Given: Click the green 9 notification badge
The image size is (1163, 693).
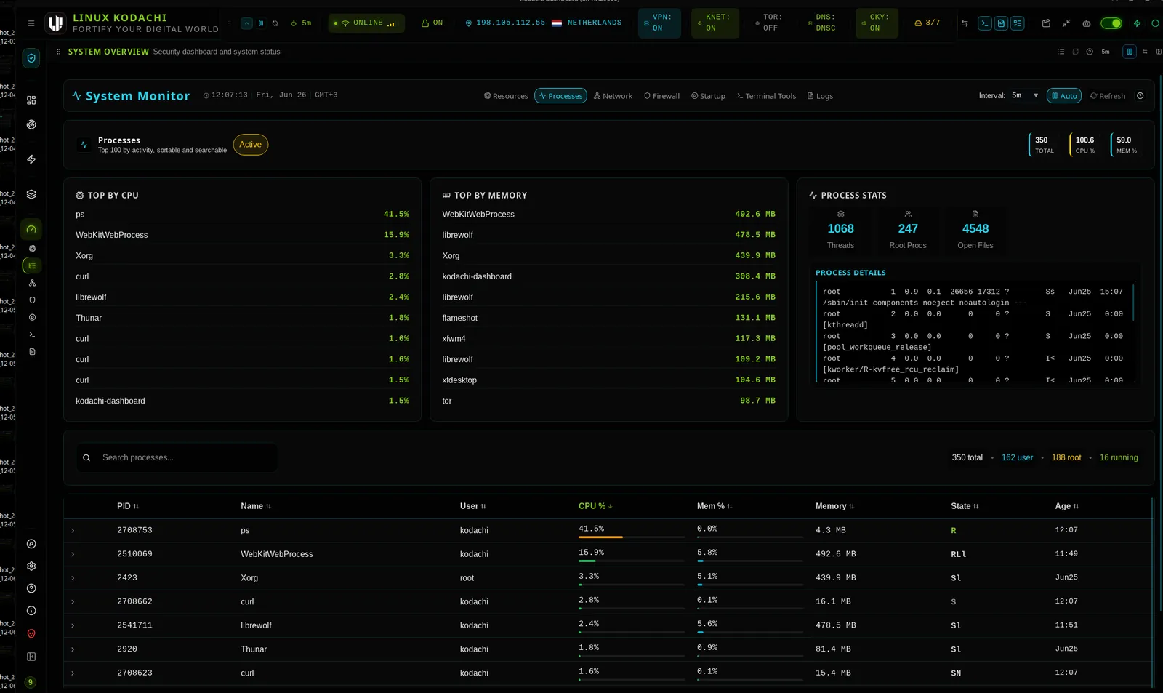Looking at the screenshot, I should tap(30, 682).
